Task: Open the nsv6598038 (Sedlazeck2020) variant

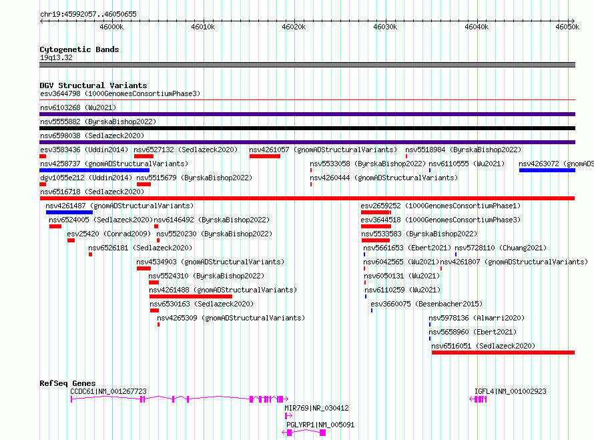Action: [307, 142]
